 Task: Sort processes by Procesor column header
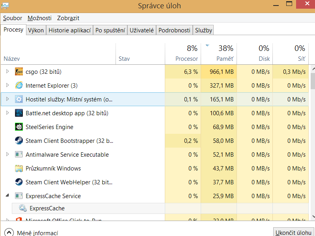[186, 58]
